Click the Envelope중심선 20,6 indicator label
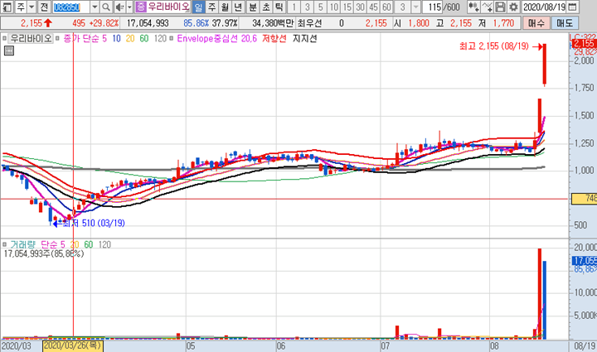Viewport: 597px width, 352px height. (x=217, y=38)
